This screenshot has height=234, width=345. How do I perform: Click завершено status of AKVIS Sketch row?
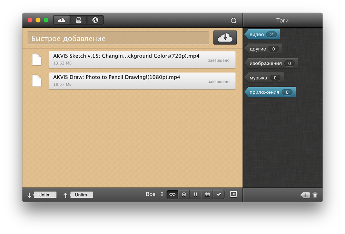[219, 60]
